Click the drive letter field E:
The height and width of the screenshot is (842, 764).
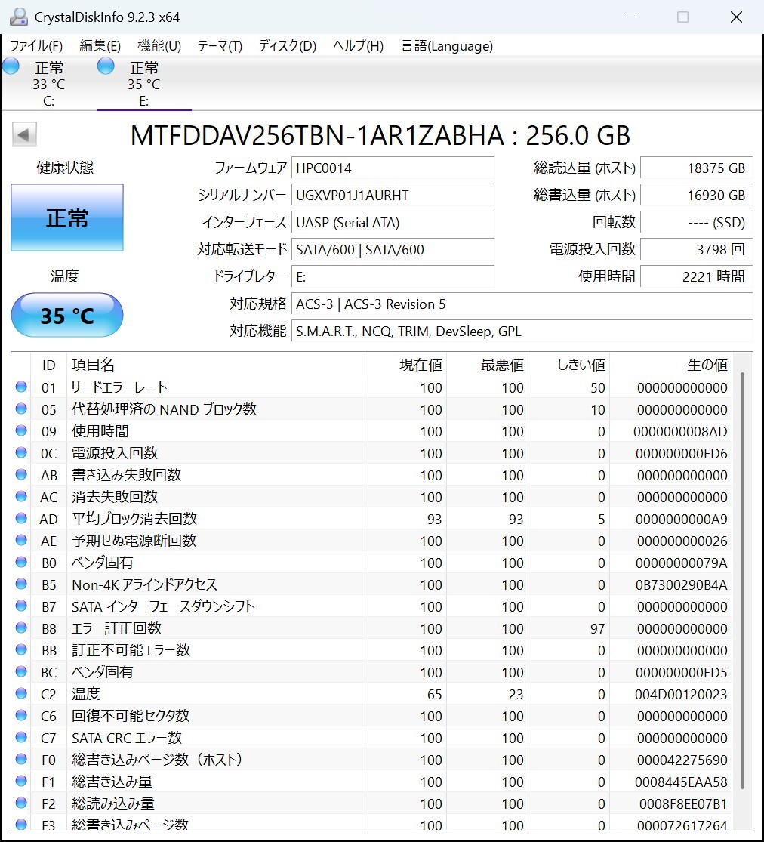click(393, 277)
